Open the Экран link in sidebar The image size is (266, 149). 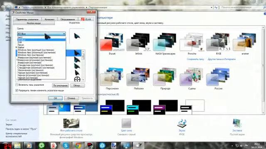9,124
